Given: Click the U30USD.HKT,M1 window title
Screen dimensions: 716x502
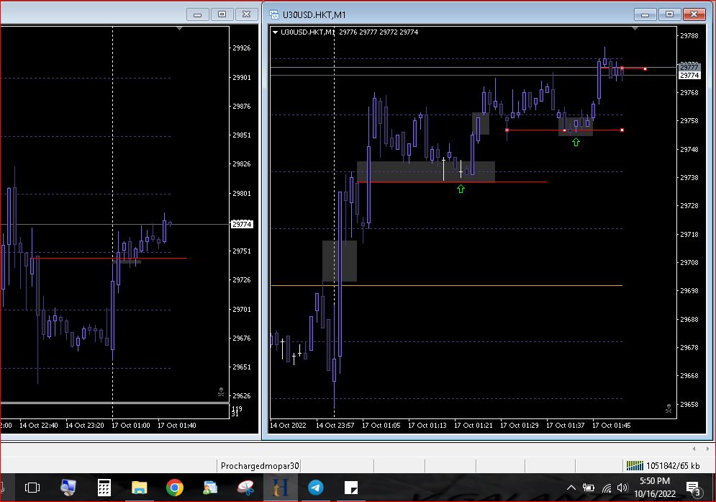Looking at the screenshot, I should coord(314,14).
